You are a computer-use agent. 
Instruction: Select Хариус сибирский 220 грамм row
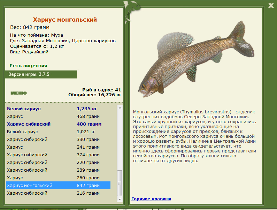(x=58, y=163)
